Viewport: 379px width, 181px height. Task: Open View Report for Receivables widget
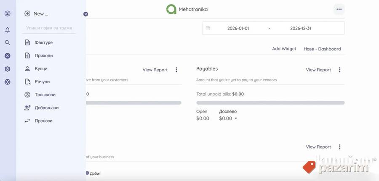coord(155,70)
